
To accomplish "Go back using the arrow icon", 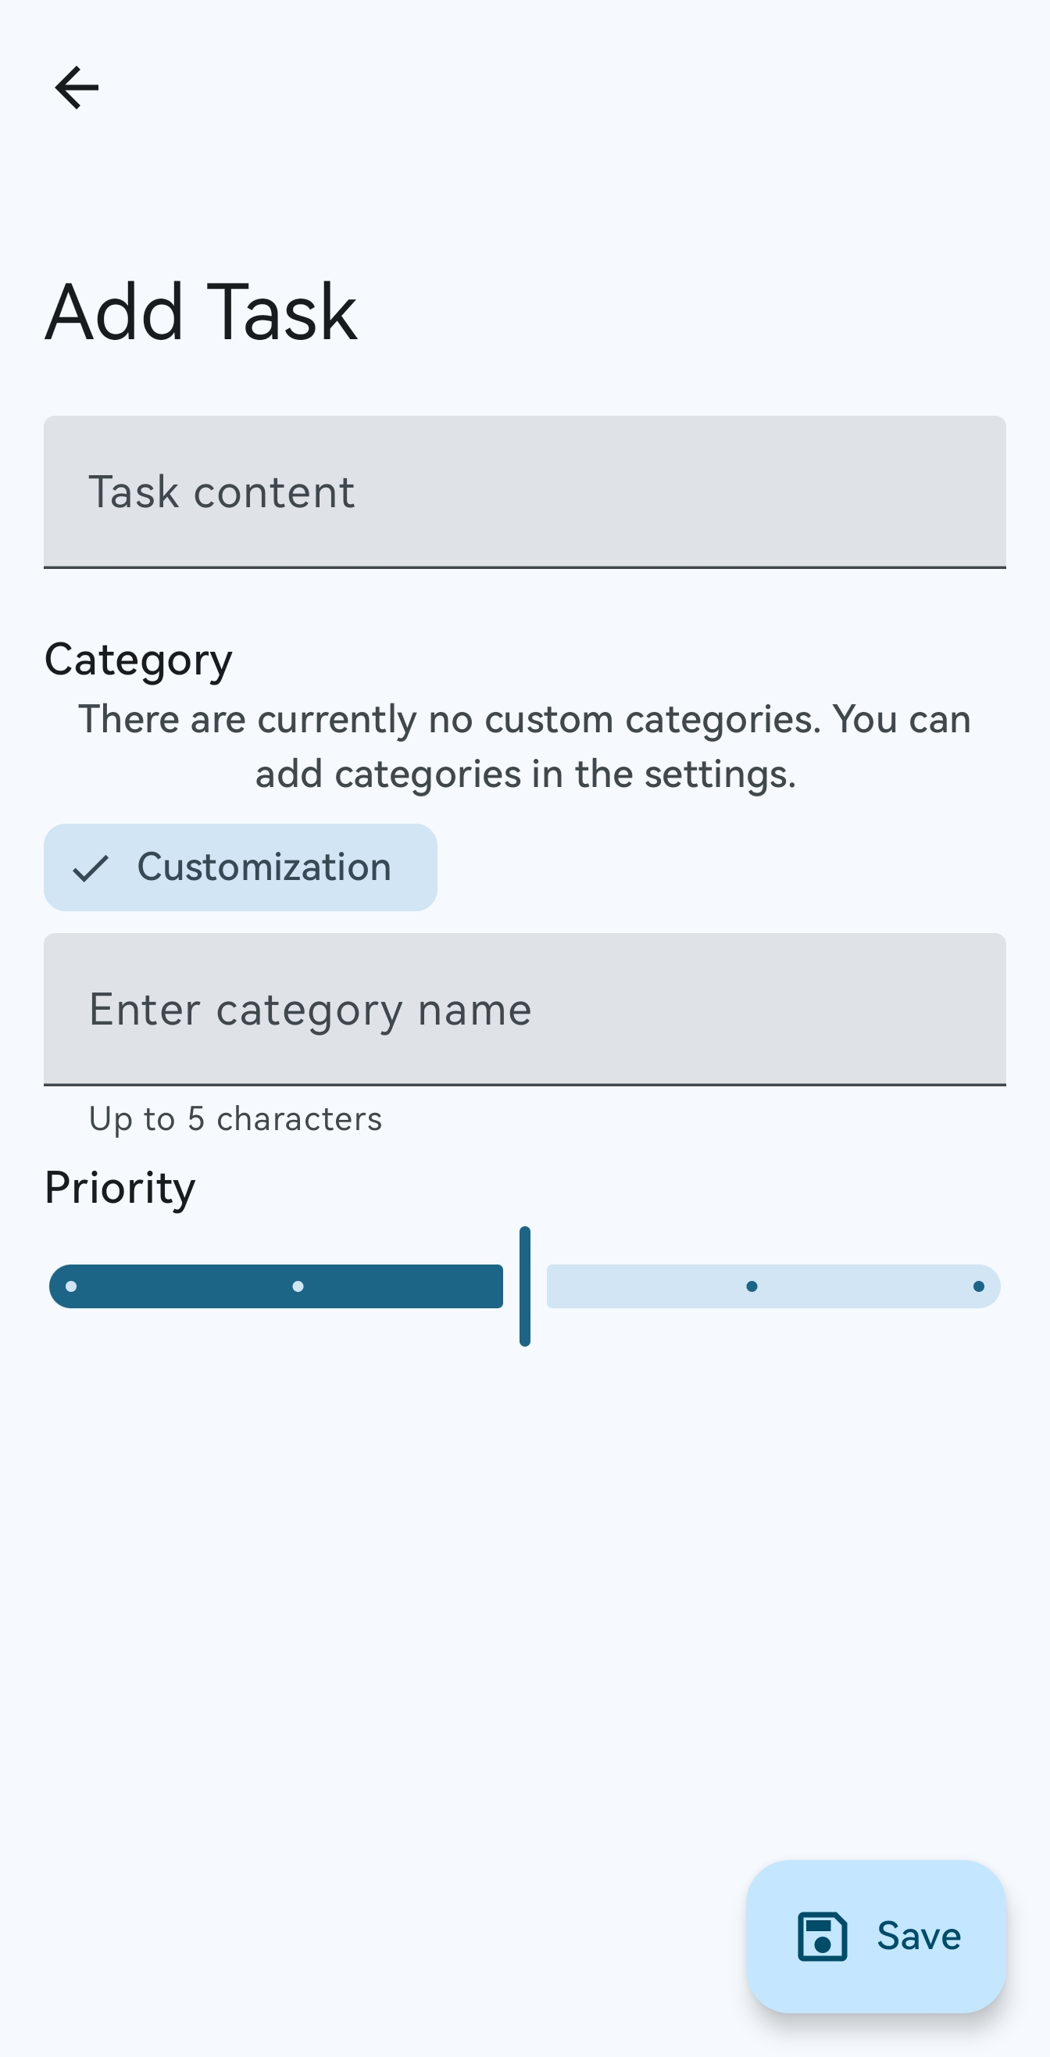I will (77, 88).
